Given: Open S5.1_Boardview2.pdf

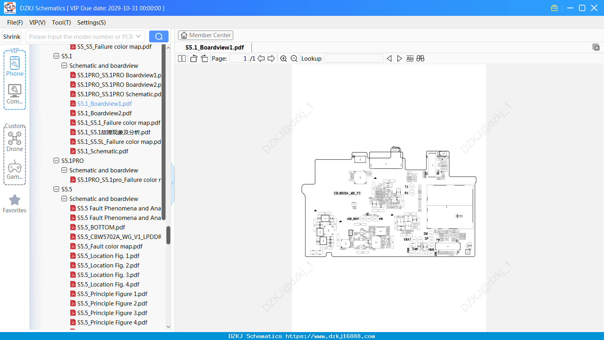Looking at the screenshot, I should pos(104,113).
